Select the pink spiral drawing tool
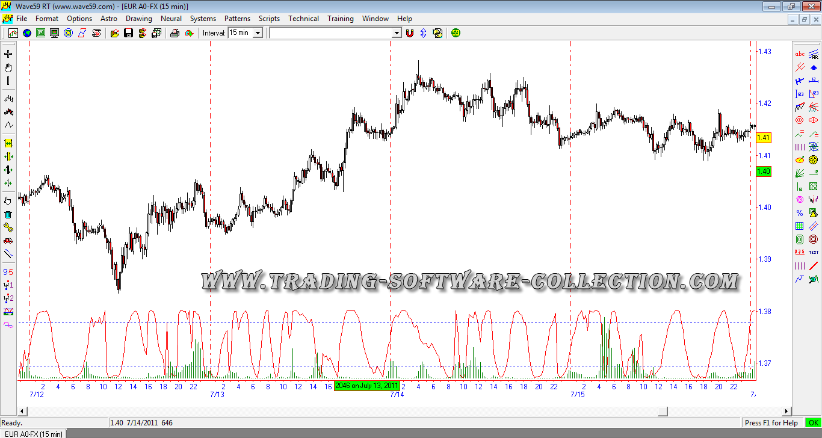Image resolution: width=822 pixels, height=438 pixels. pyautogui.click(x=800, y=200)
